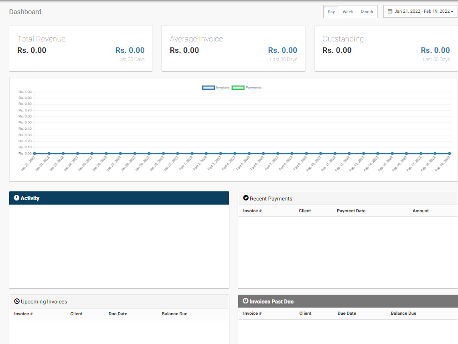Viewport: 458px width, 344px height.
Task: Click the Invoices Past Due clock icon
Action: 245,301
